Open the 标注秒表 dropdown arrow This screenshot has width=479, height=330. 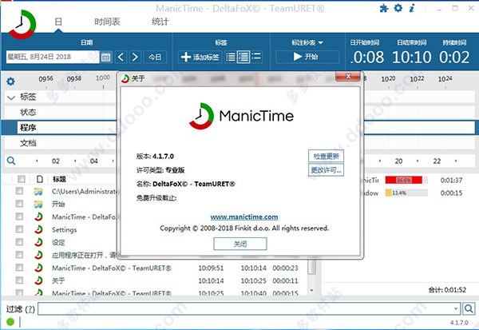click(x=320, y=43)
